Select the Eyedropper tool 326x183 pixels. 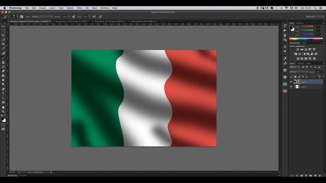(3, 48)
